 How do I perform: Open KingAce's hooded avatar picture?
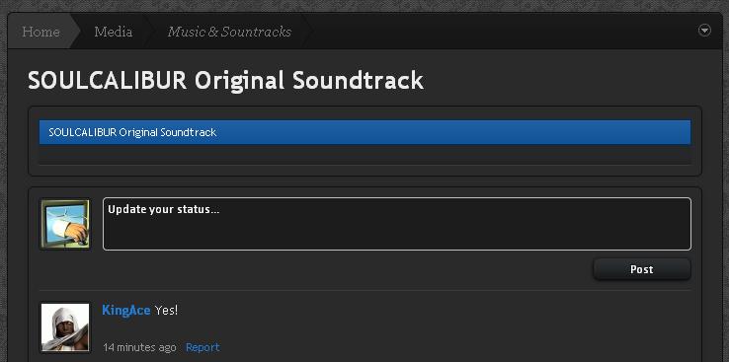click(x=65, y=327)
